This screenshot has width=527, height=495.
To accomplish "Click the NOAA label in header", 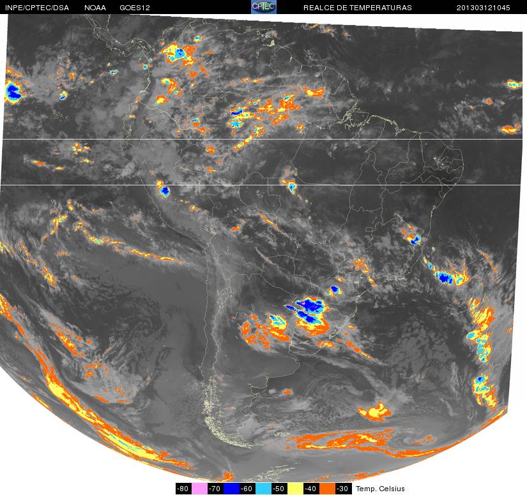I will point(95,8).
